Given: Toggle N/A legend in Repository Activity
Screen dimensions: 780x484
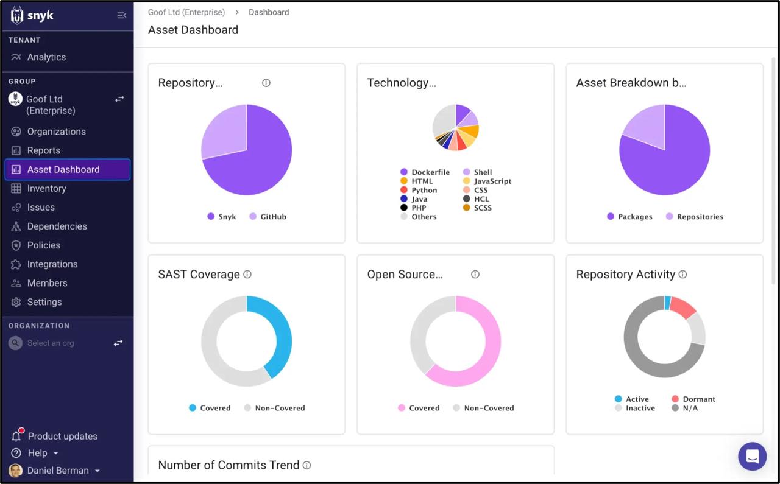Looking at the screenshot, I should click(684, 408).
